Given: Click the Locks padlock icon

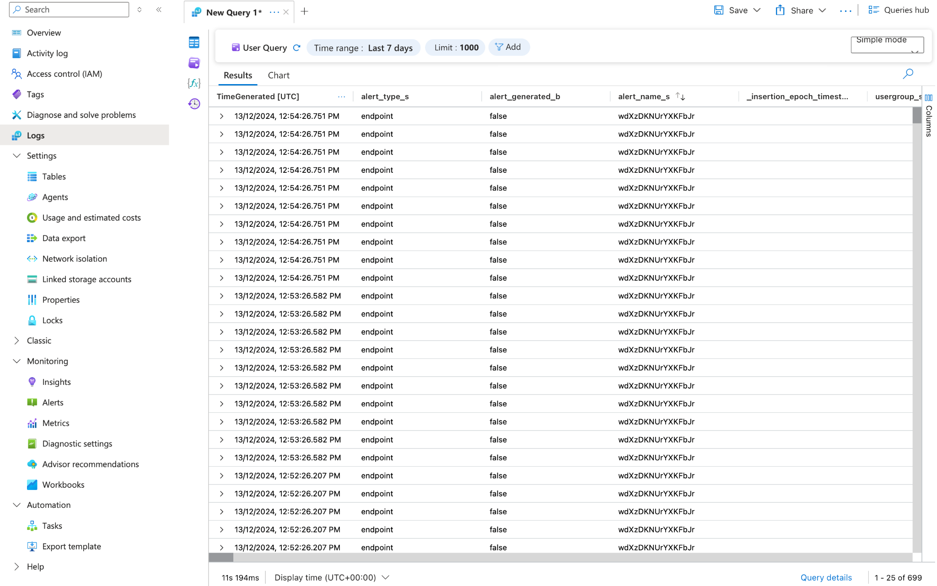Looking at the screenshot, I should point(32,320).
